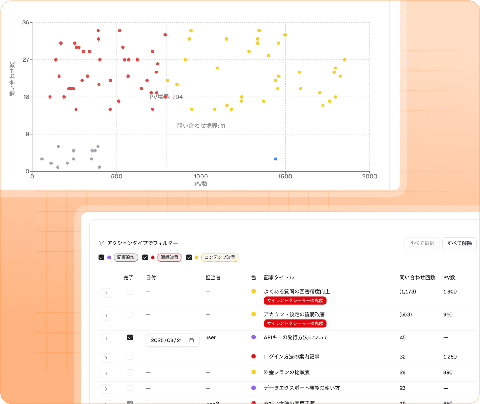
Task: Expand the ログイン方法の案内記事 row
Action: click(x=106, y=358)
